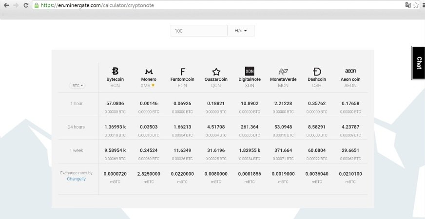This screenshot has width=425, height=219.
Task: Click Bytecoin exchange rate 0.0000720
Action: click(x=115, y=174)
